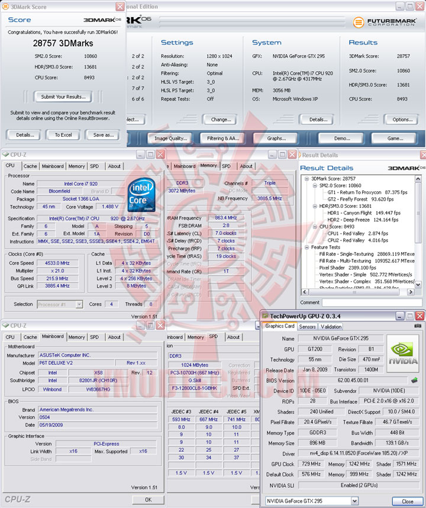Select the HDR1 - Canyon Flight row
Image resolution: width=426 pixels, height=508 pixels.
[x=364, y=213]
